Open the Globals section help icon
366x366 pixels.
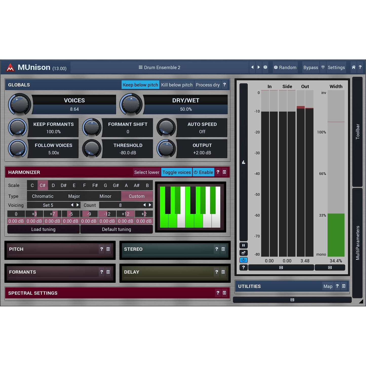(x=224, y=85)
